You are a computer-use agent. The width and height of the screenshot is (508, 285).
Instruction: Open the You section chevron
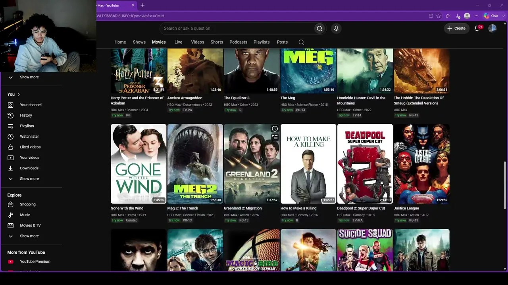pyautogui.click(x=19, y=94)
